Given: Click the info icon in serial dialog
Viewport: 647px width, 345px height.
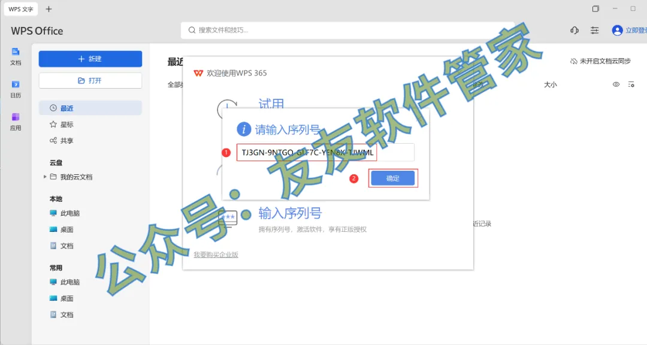Looking at the screenshot, I should point(244,129).
